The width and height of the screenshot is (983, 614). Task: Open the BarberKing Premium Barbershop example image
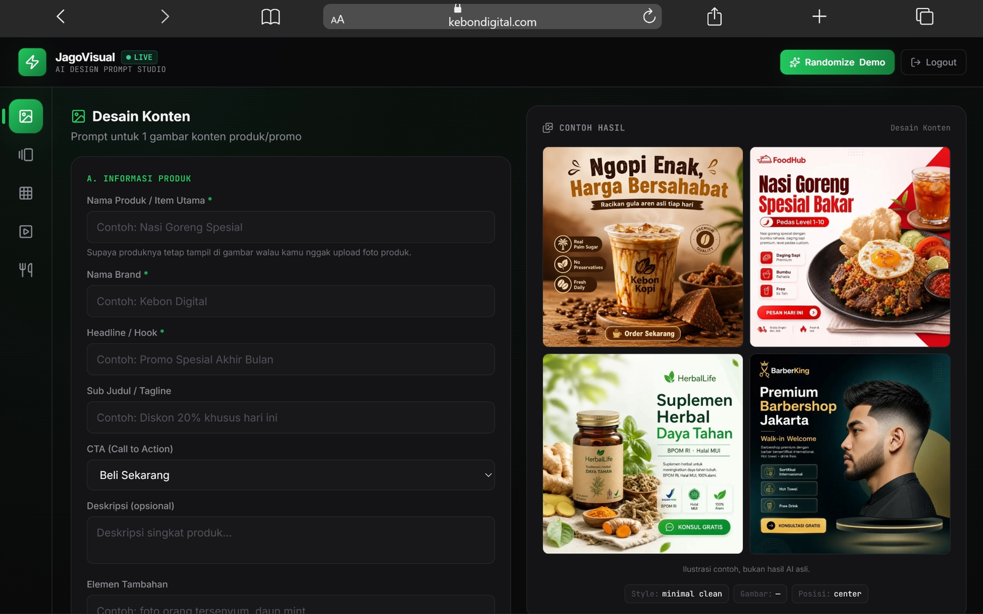point(850,454)
